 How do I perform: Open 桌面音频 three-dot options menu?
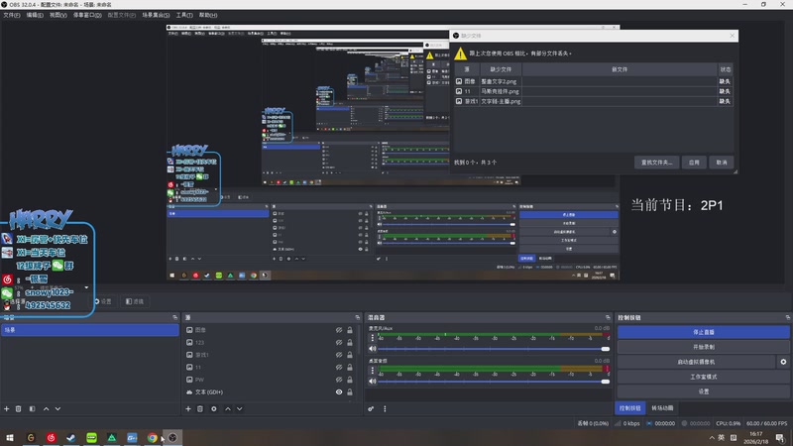(x=373, y=370)
